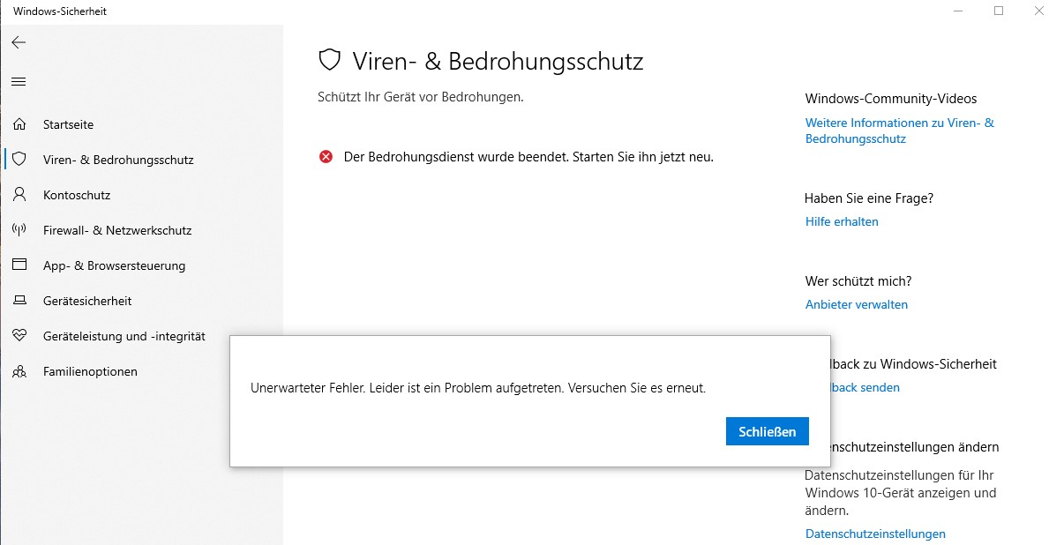Click the red error icon next to Bedrohungsdienst message

coord(326,157)
